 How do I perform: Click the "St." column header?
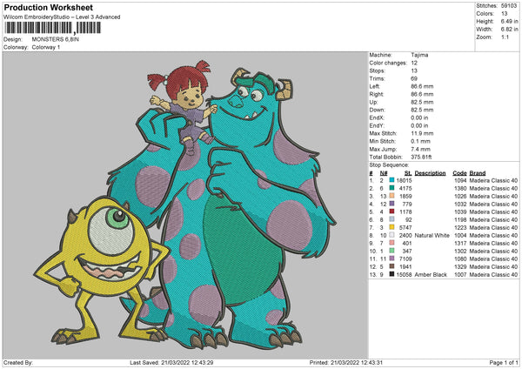point(408,173)
